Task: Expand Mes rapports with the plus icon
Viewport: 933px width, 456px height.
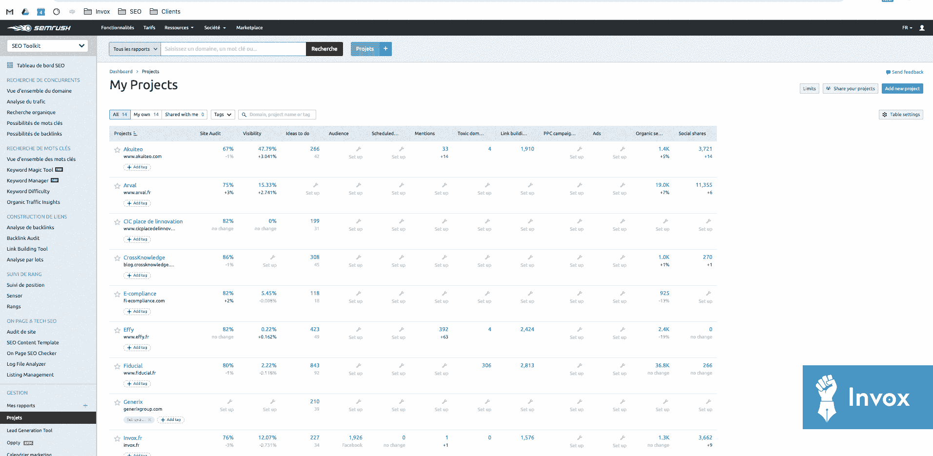Action: [85, 406]
